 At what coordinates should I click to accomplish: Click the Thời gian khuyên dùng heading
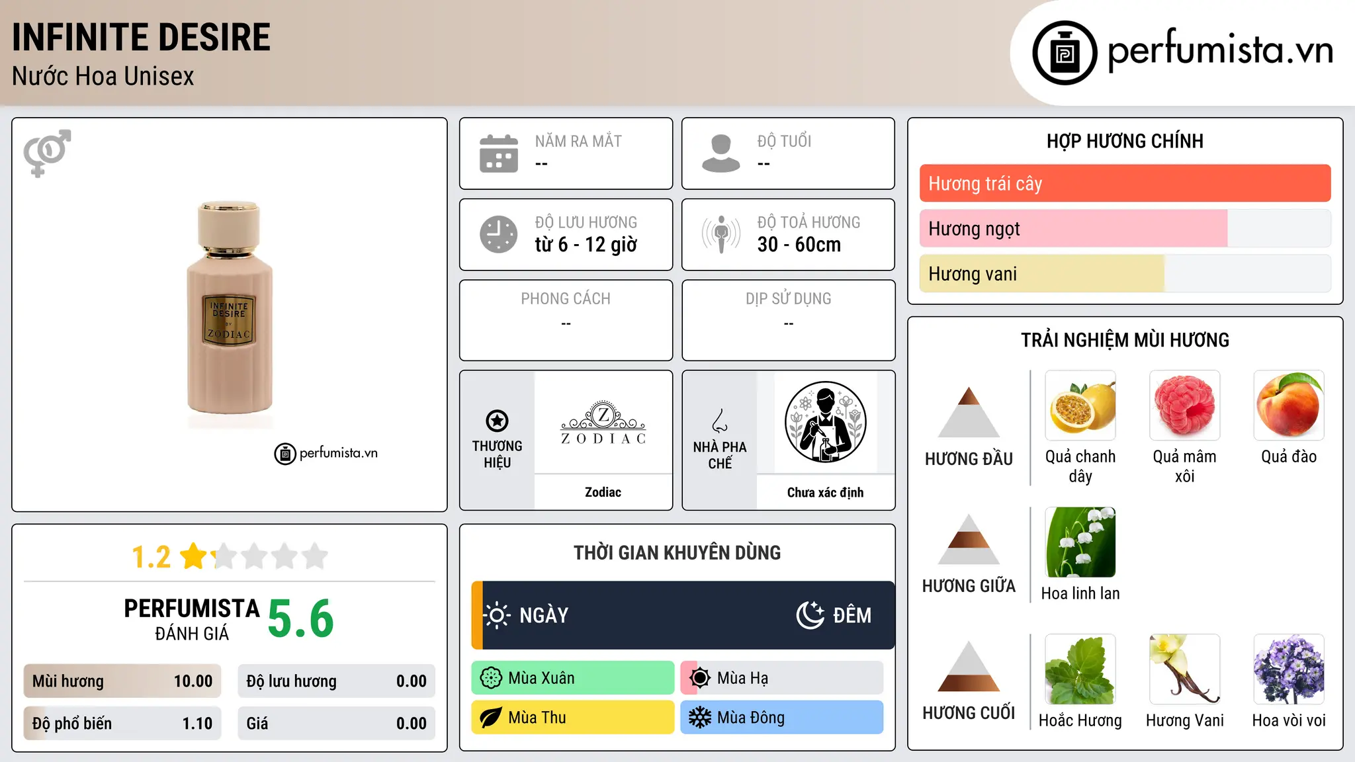[x=677, y=552]
